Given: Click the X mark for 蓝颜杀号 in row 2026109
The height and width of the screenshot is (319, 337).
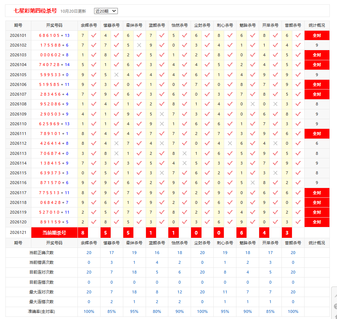Looking at the screenshot, I should 162,114.
